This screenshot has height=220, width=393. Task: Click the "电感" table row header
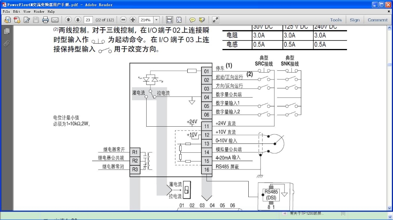click(232, 44)
